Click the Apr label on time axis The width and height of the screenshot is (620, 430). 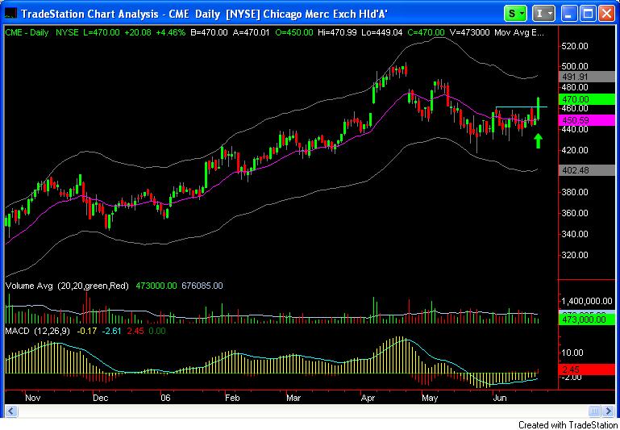pos(368,398)
